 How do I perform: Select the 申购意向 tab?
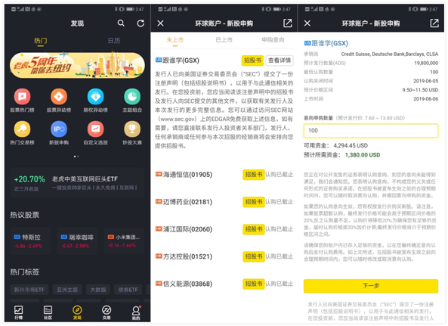coord(273,40)
